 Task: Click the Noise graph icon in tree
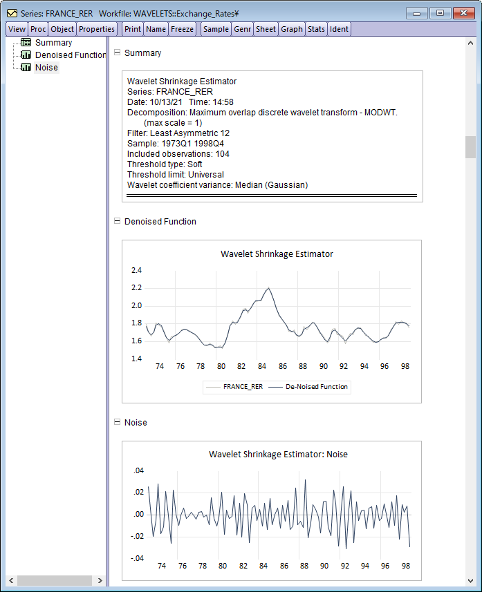point(26,67)
